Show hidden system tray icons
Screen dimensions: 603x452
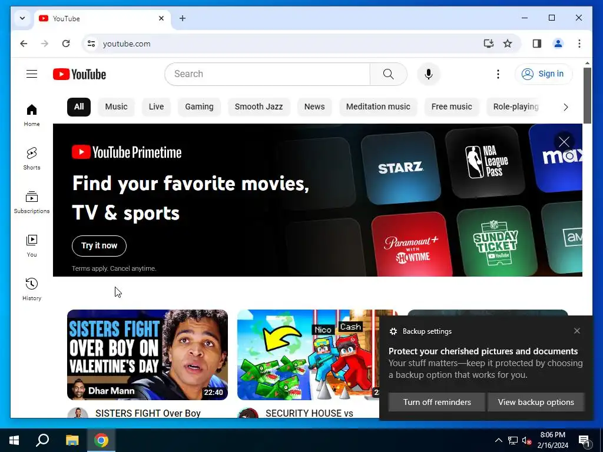(498, 440)
